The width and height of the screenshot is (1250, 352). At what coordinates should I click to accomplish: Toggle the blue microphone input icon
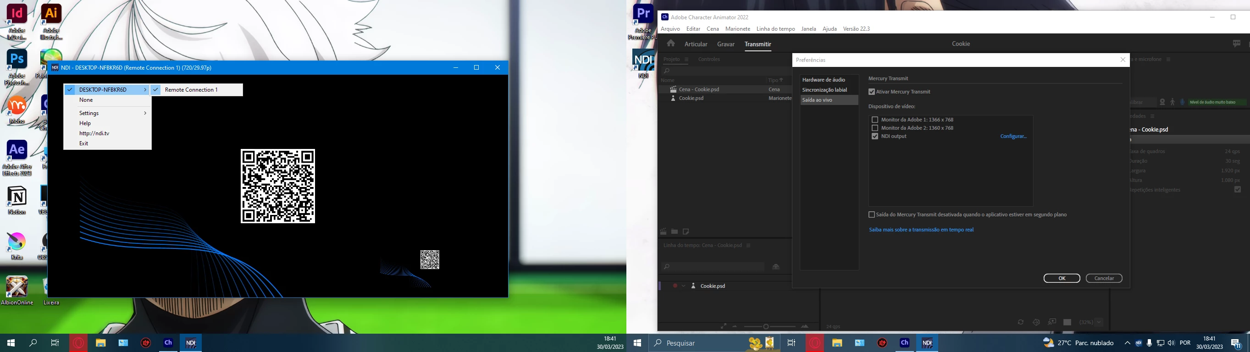pos(1182,102)
